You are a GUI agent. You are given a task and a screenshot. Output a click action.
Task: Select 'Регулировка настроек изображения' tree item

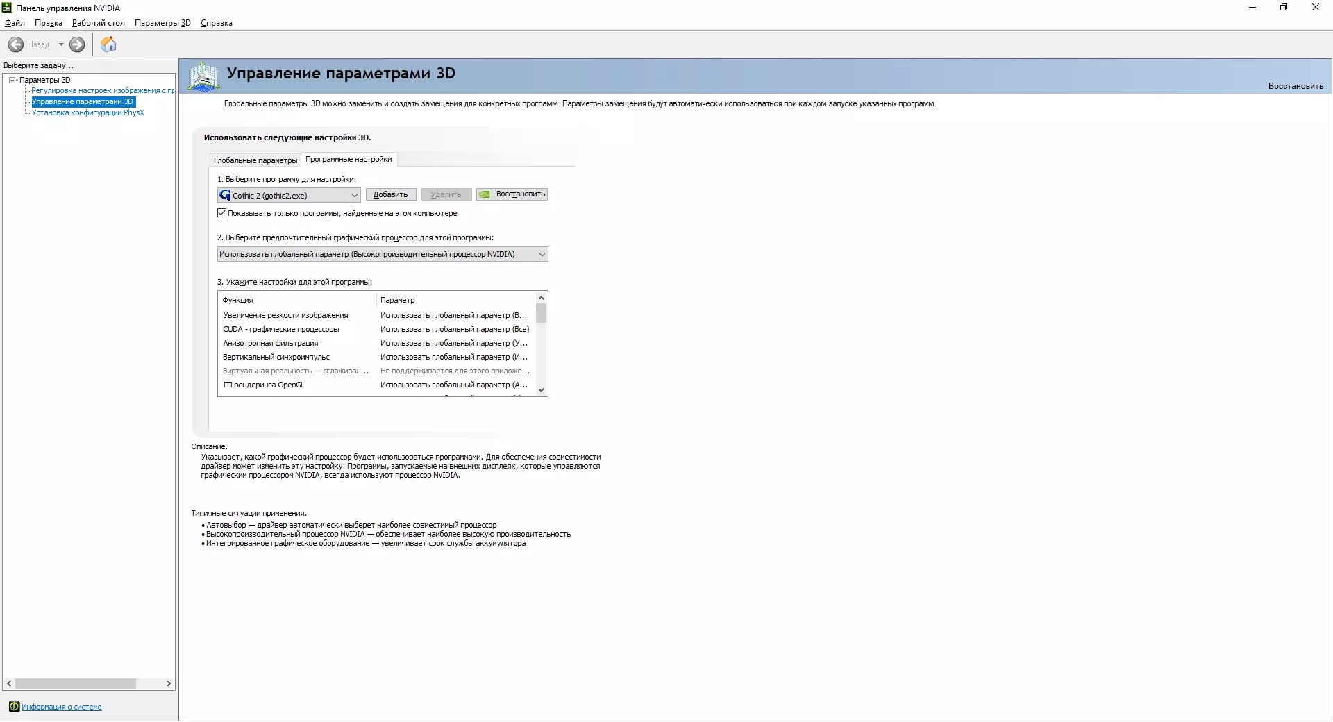coord(103,90)
